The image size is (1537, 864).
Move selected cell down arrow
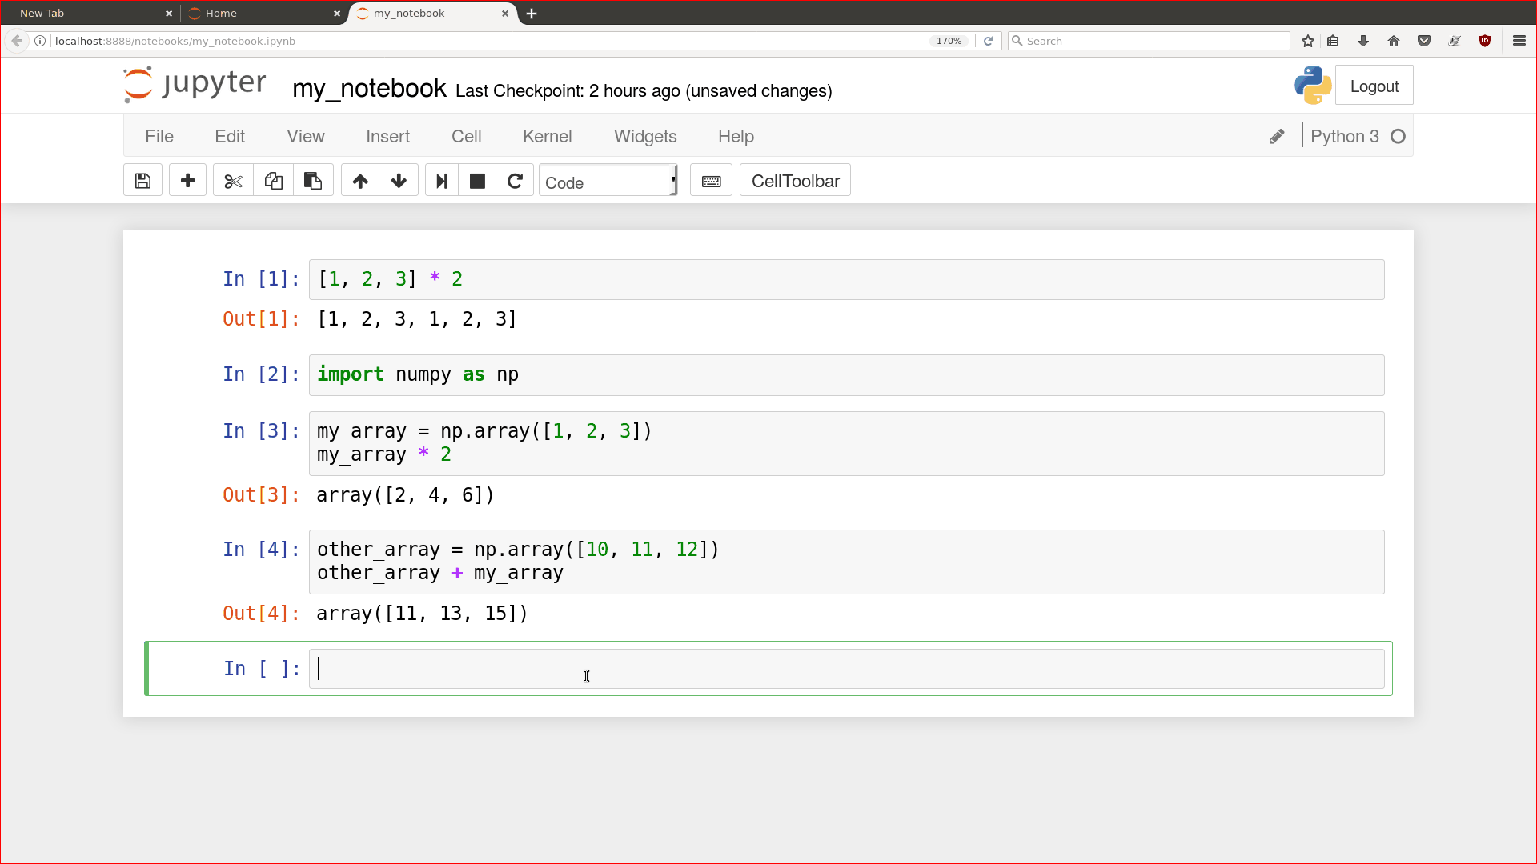click(399, 181)
